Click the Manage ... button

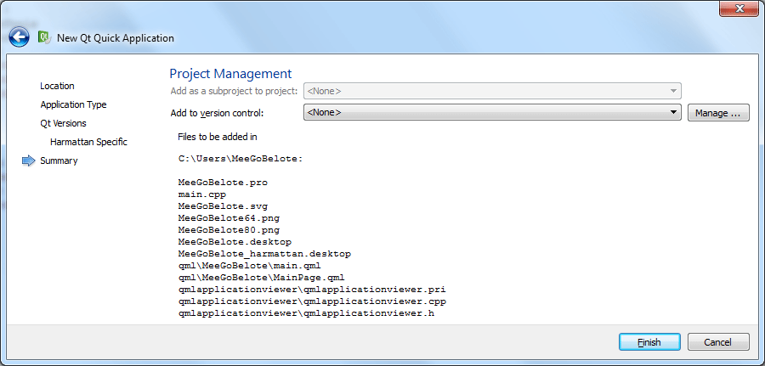coord(718,113)
